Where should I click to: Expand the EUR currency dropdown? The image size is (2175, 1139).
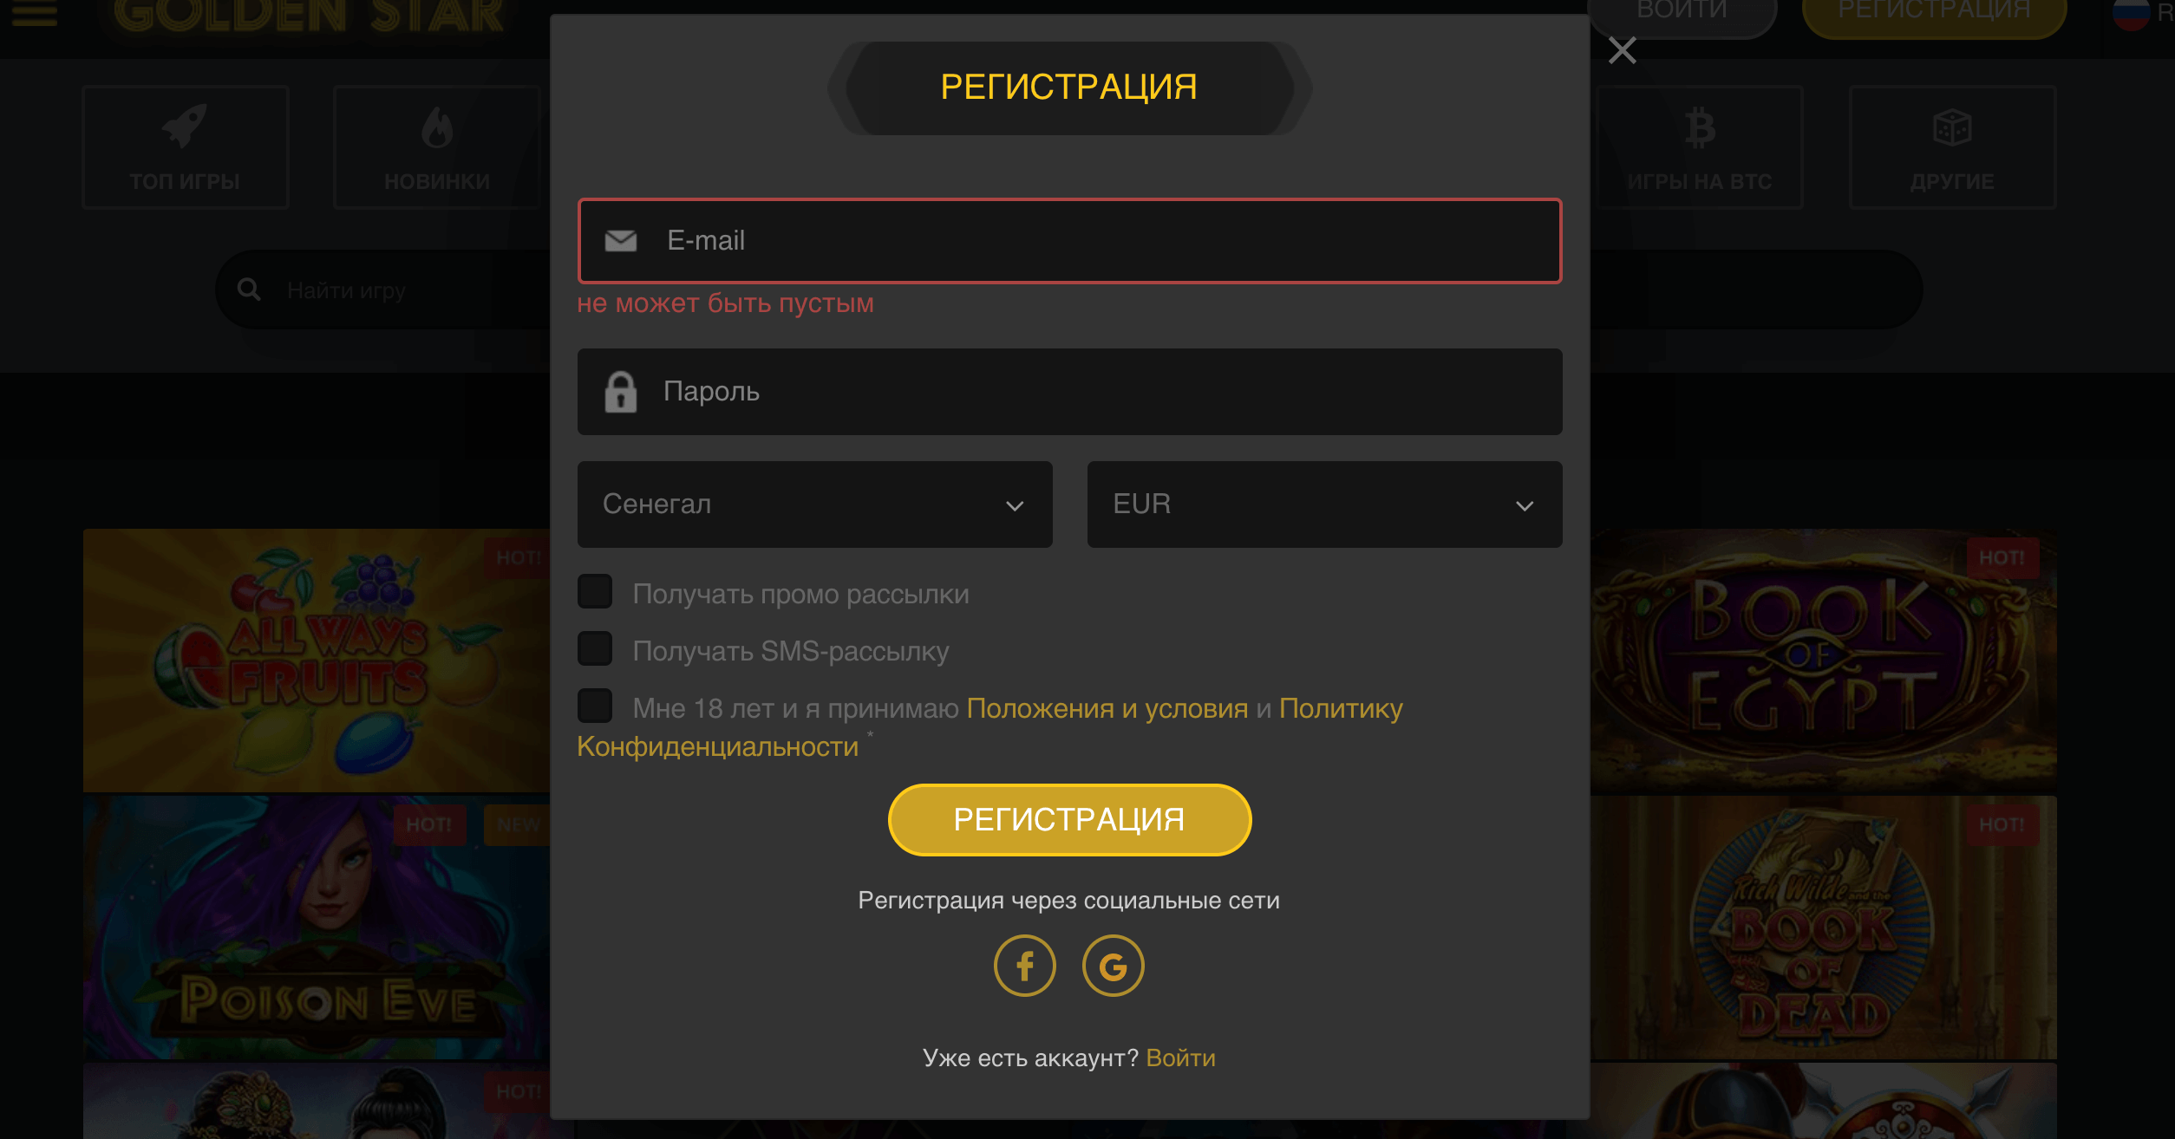[1324, 504]
